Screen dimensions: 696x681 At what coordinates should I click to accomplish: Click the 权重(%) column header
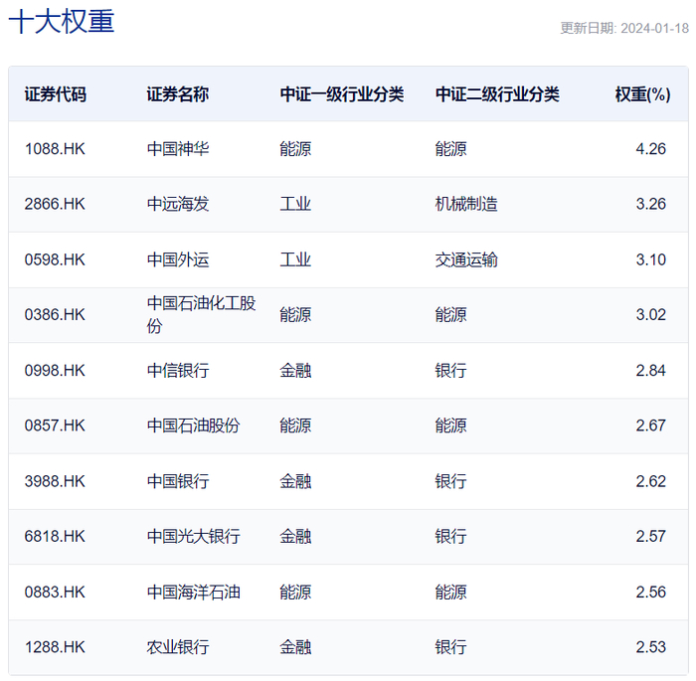[642, 94]
